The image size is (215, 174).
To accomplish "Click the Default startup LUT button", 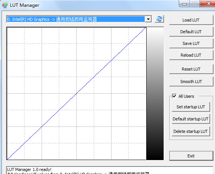I will [191, 119].
